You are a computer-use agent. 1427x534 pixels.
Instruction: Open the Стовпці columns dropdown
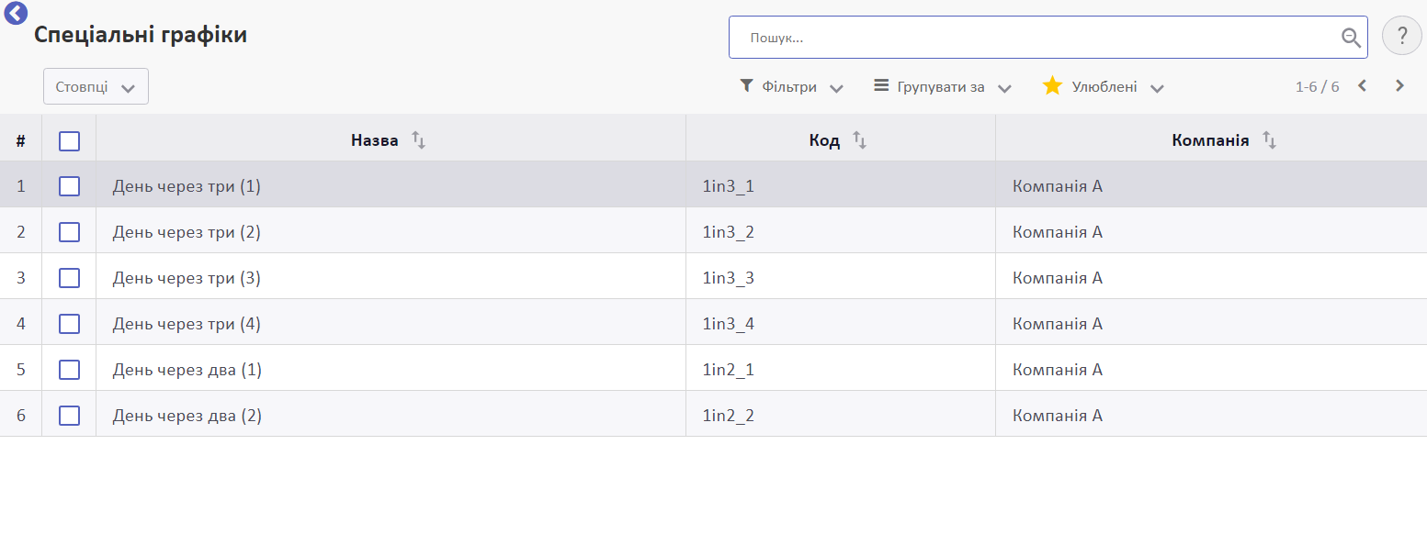pos(96,87)
